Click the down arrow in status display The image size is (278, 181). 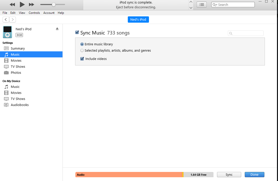tap(191, 8)
